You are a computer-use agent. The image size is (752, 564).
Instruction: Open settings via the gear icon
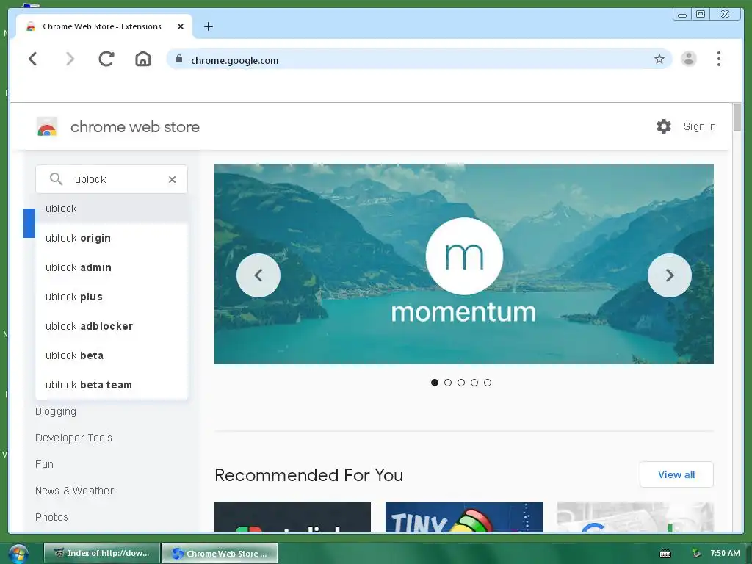click(x=664, y=126)
